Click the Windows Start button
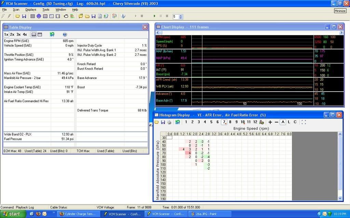Viewport: 350px width, 218px height. coord(13,214)
